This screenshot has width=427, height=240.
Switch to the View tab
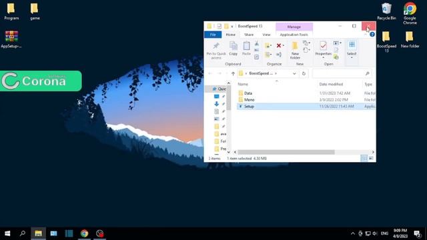tap(266, 35)
